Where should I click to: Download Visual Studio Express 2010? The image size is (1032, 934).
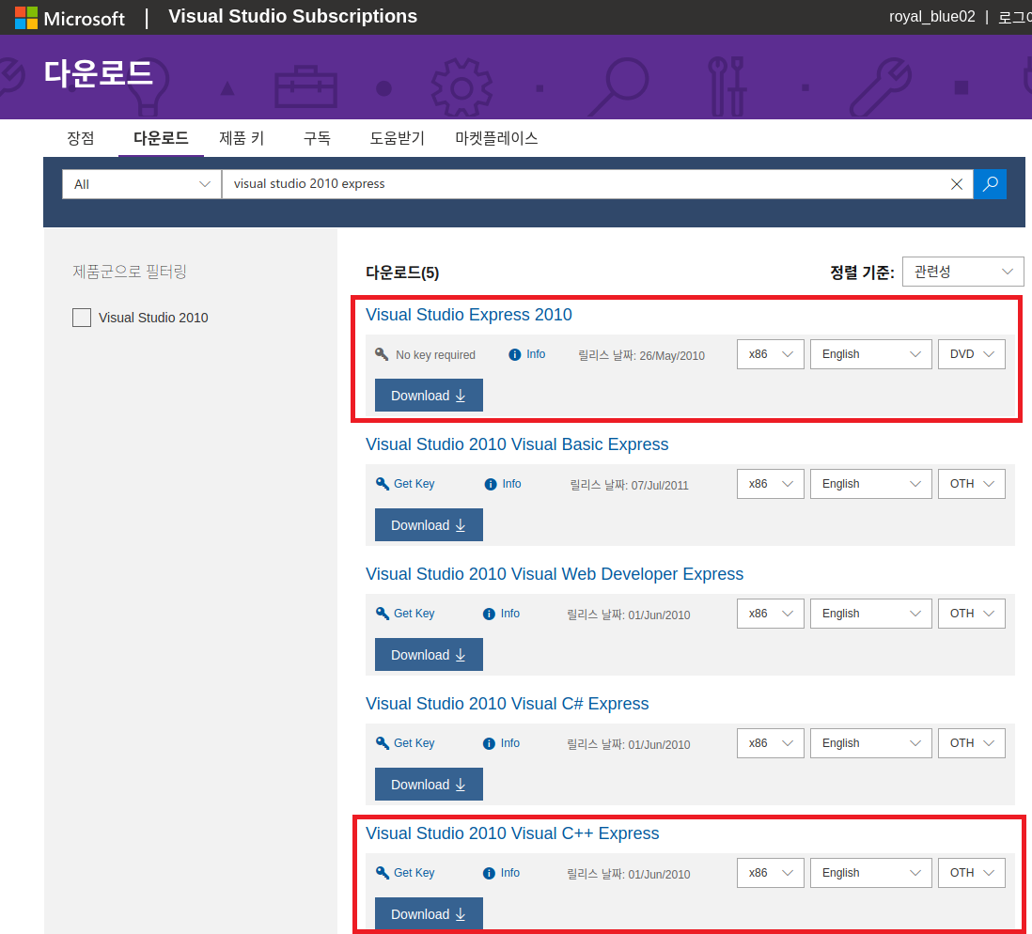pyautogui.click(x=429, y=396)
